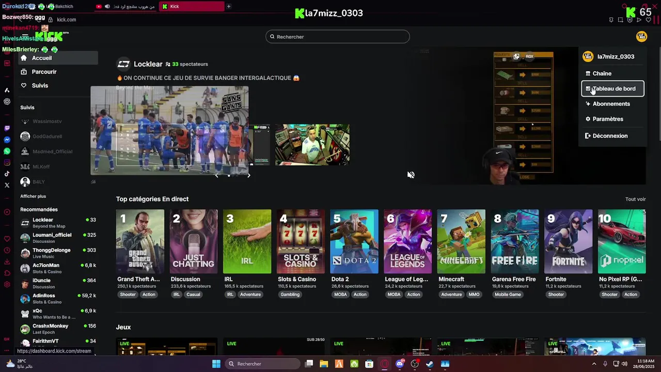The height and width of the screenshot is (372, 661).
Task: Click the Mobile Game tag under Free Fire
Action: (x=508, y=295)
